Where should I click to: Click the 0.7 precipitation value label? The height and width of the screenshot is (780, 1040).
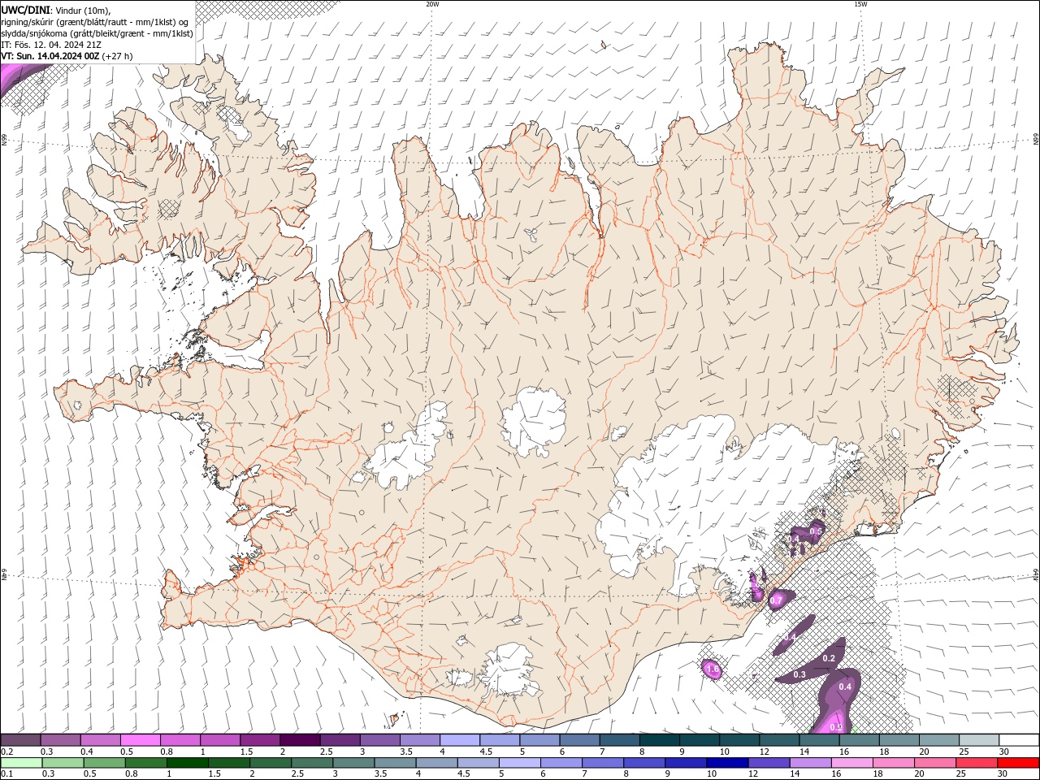[x=776, y=600]
